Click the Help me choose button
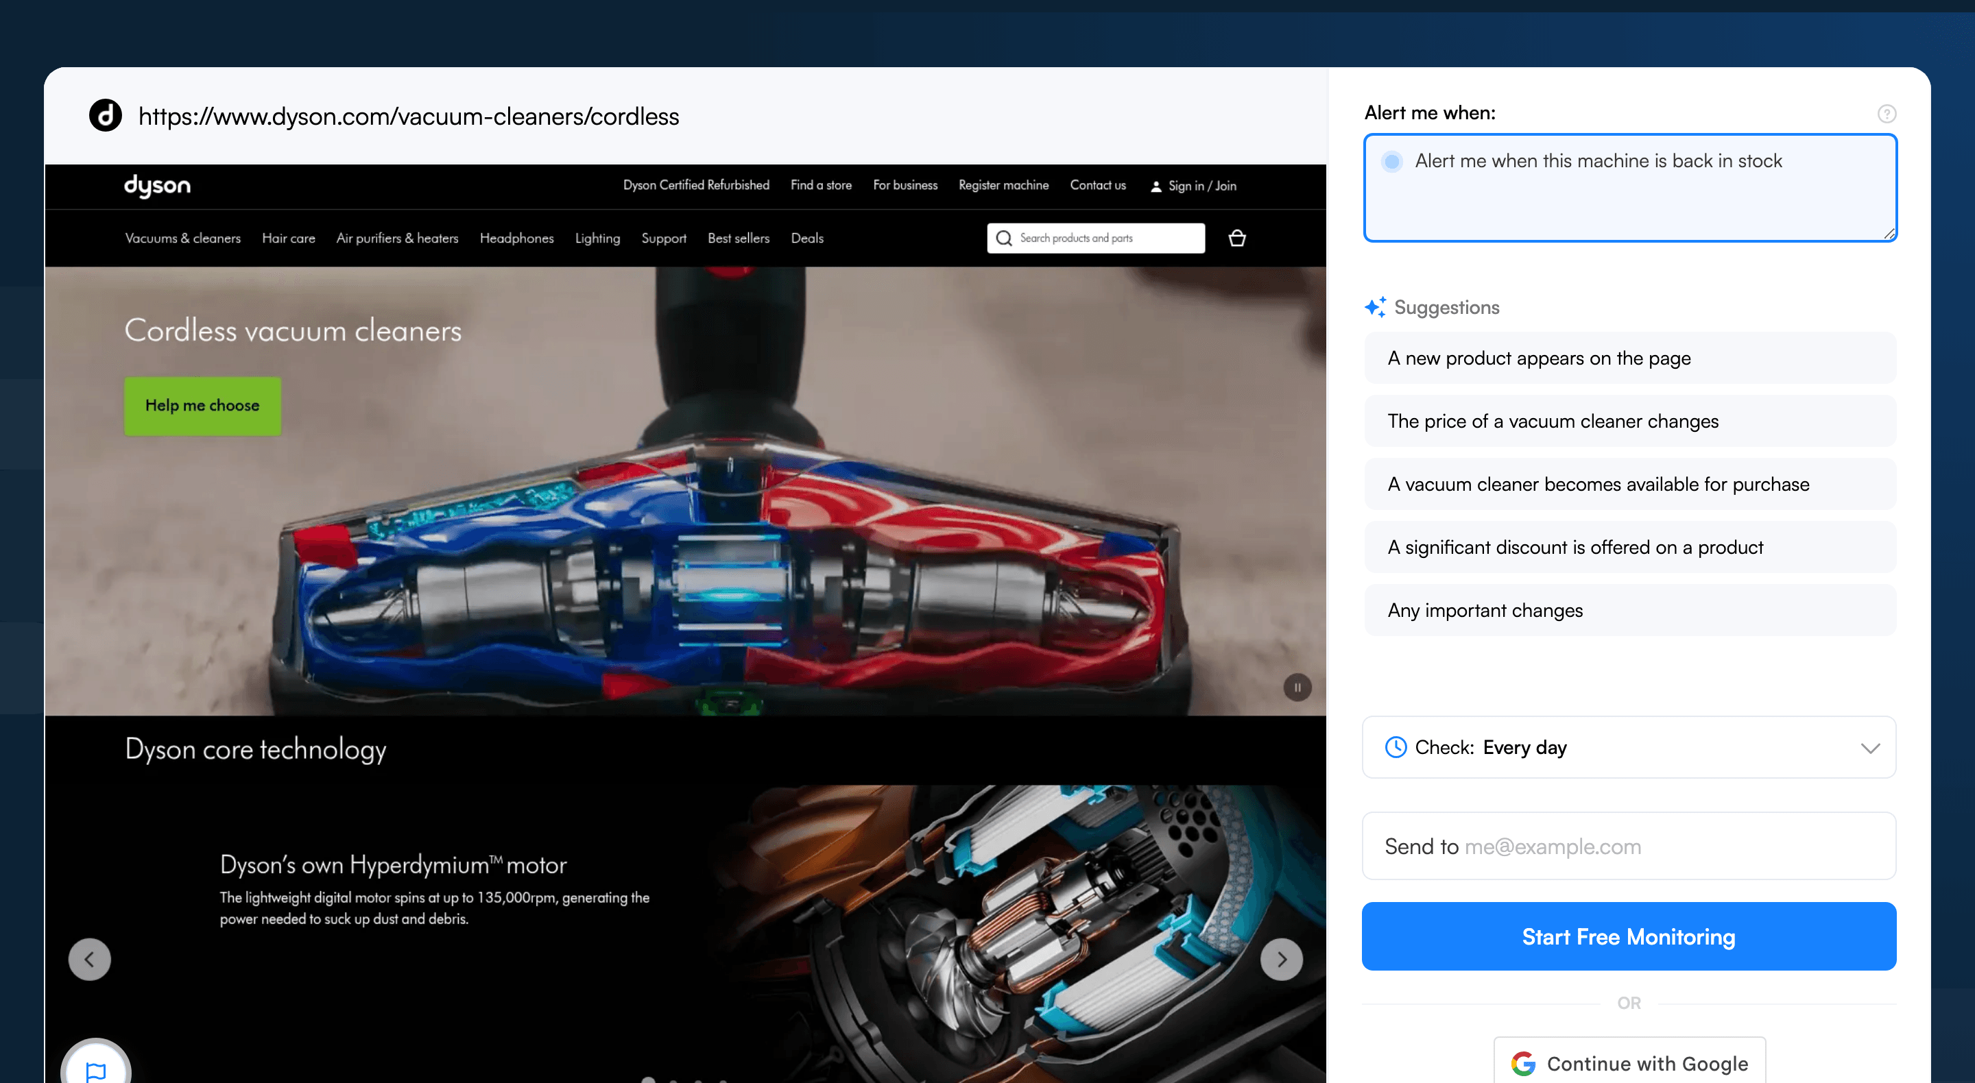This screenshot has height=1083, width=1975. pos(202,406)
